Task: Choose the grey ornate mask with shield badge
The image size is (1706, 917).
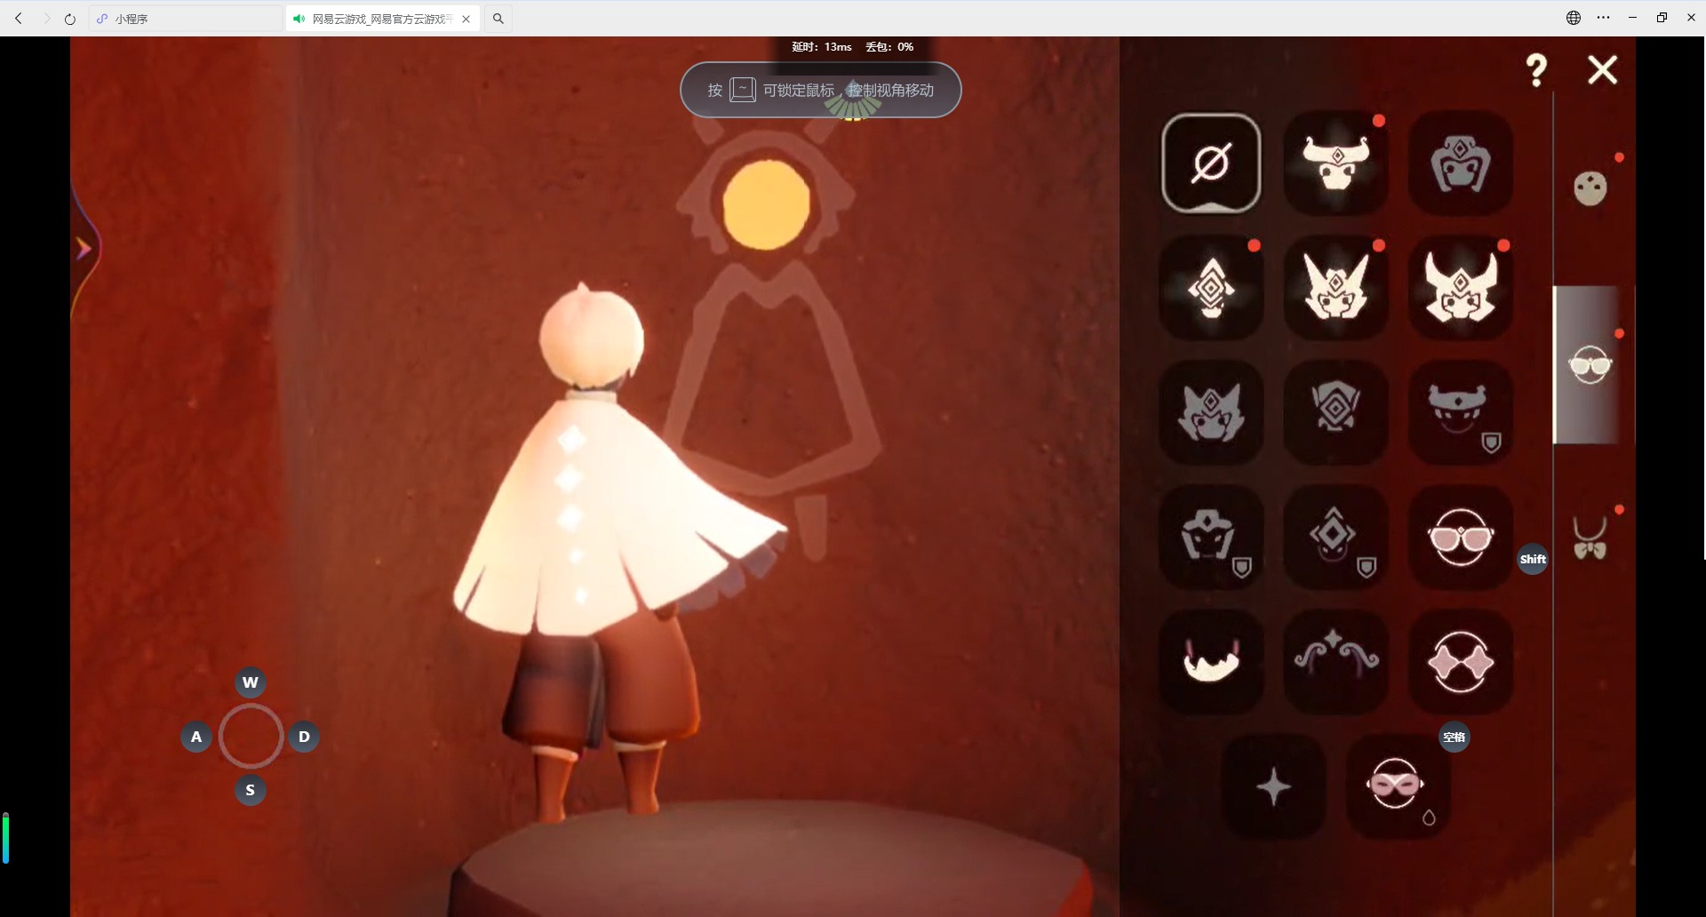Action: (1211, 537)
